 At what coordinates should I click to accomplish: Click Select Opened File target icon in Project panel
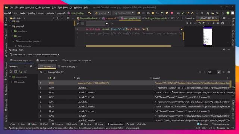click(53, 18)
